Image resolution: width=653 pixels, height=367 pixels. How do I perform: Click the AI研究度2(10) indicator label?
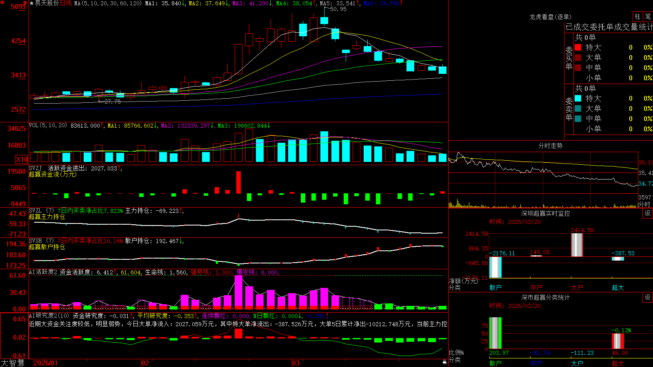(49, 316)
